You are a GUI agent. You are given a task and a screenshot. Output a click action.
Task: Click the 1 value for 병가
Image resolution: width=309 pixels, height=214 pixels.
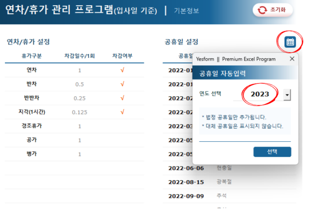pos(79,154)
